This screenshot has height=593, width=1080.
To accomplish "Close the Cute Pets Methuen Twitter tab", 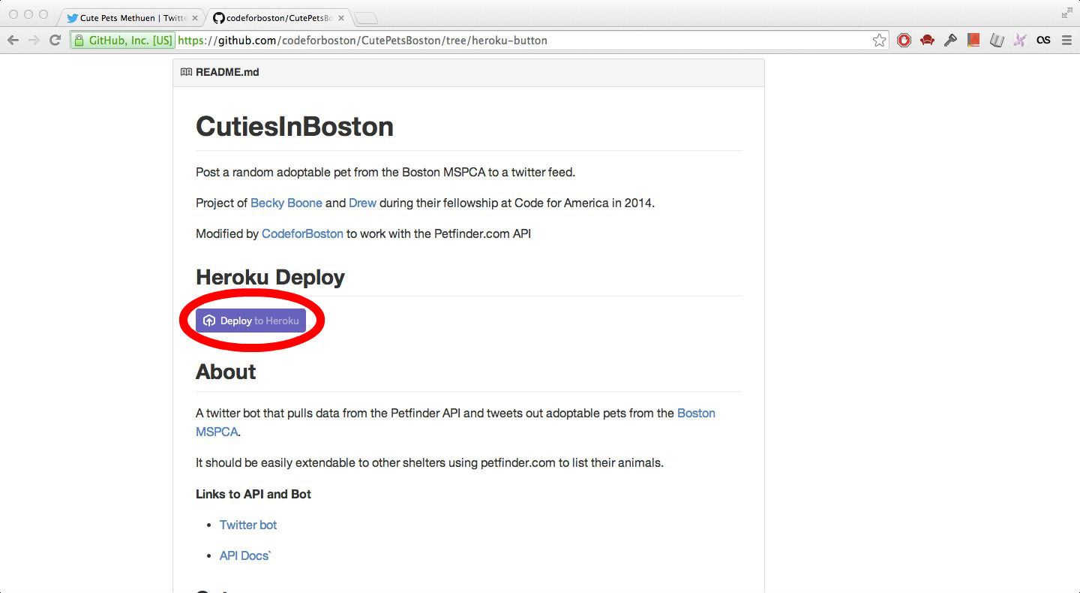I will coord(195,18).
